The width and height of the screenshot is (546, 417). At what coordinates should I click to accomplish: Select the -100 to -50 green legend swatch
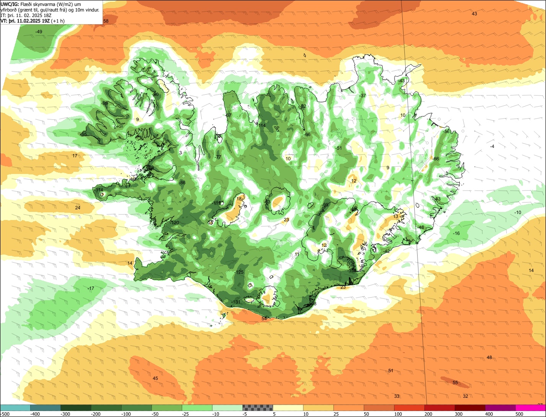(136, 407)
